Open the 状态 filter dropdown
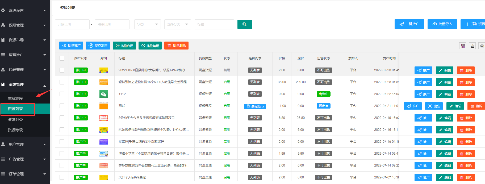 147,24
